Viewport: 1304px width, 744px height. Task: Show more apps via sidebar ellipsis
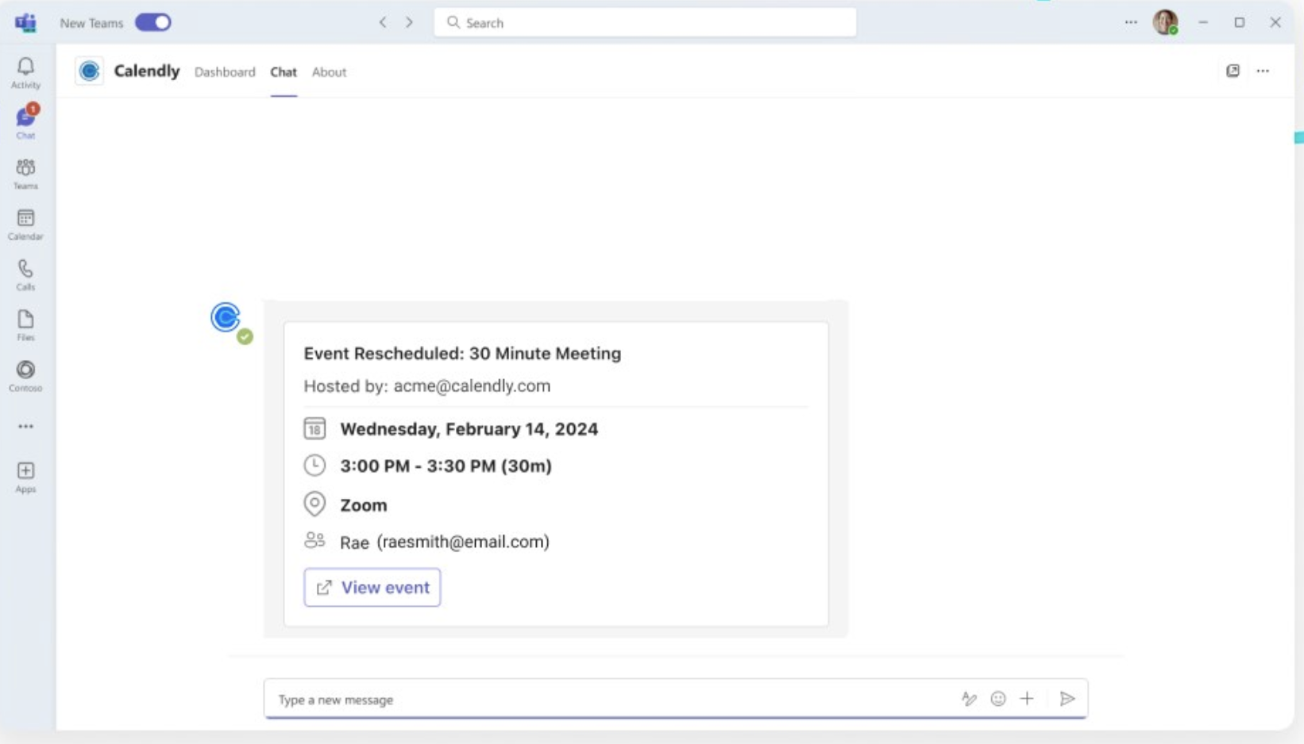click(x=25, y=427)
